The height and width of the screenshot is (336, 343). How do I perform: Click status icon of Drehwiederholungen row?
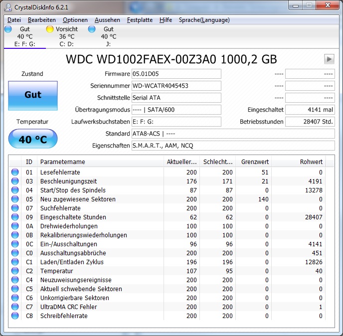point(15,226)
